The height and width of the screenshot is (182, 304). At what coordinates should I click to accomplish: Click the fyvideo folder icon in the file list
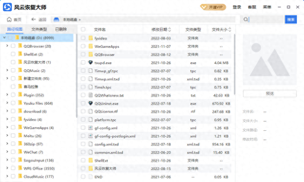click(91, 38)
